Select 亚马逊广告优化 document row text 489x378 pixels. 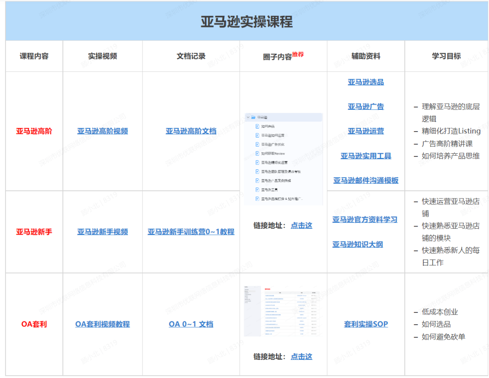273,144
